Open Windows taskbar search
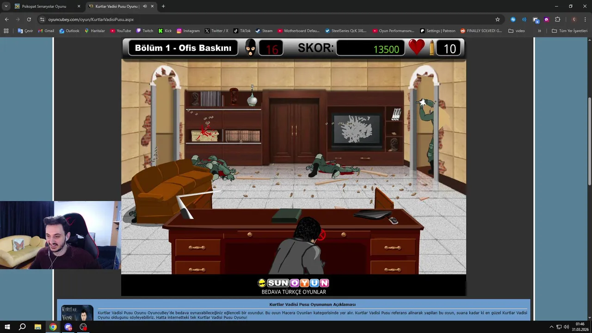This screenshot has height=333, width=592. point(22,327)
